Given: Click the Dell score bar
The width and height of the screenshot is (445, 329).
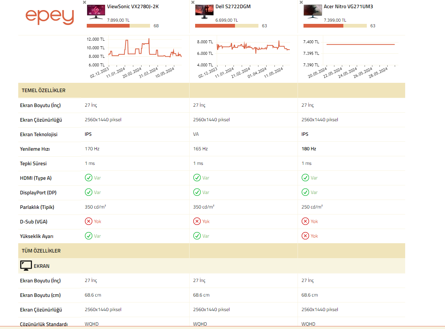Looking at the screenshot, I should pyautogui.click(x=227, y=26).
